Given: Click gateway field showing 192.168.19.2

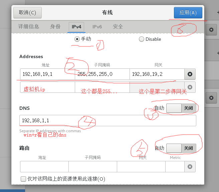Looking at the screenshot, I should pyautogui.click(x=157, y=74).
